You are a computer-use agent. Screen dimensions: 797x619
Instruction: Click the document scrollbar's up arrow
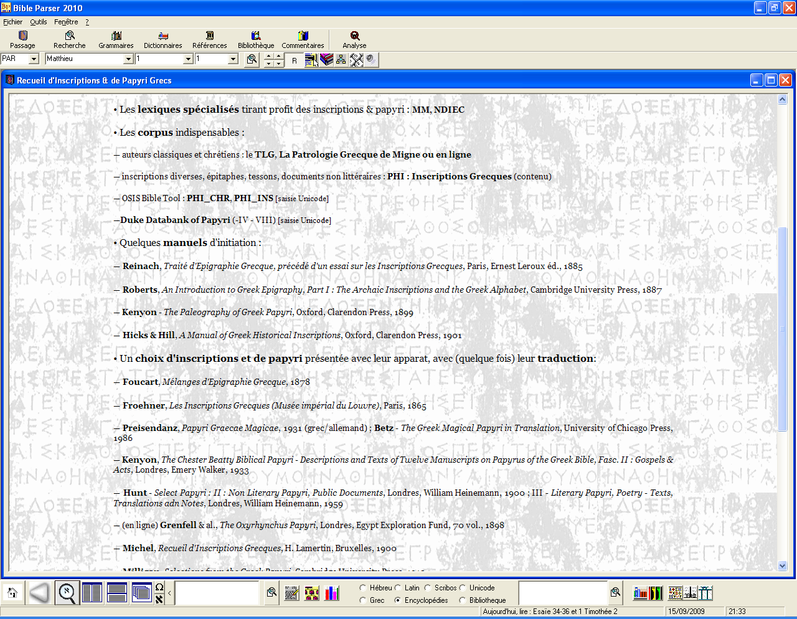pyautogui.click(x=783, y=100)
